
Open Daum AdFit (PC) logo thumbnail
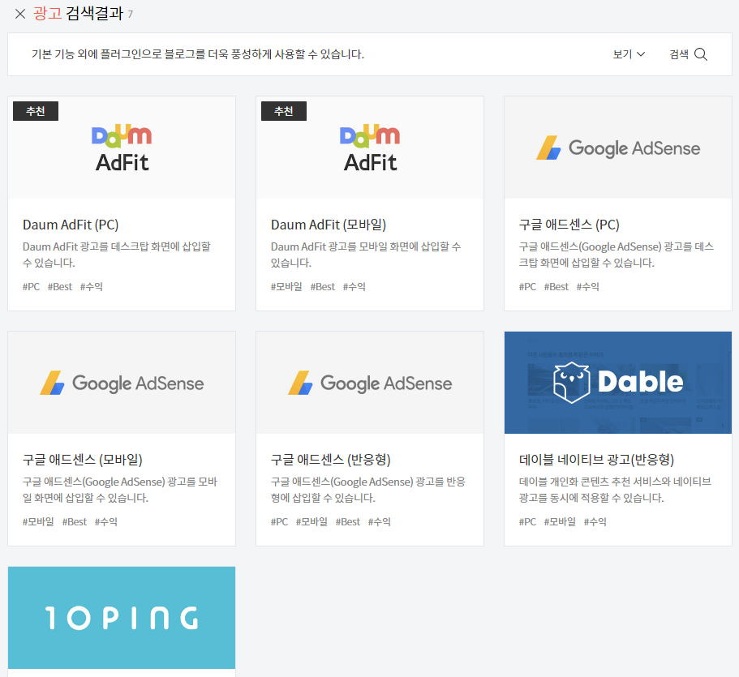[122, 148]
